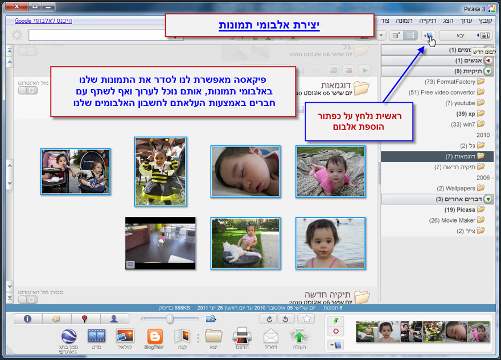The image size is (501, 360).
Task: Click the thumbnail size slider handle
Action: 170,319
